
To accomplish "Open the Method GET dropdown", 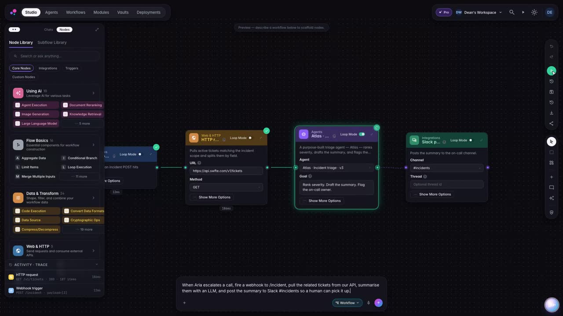I will pyautogui.click(x=227, y=187).
